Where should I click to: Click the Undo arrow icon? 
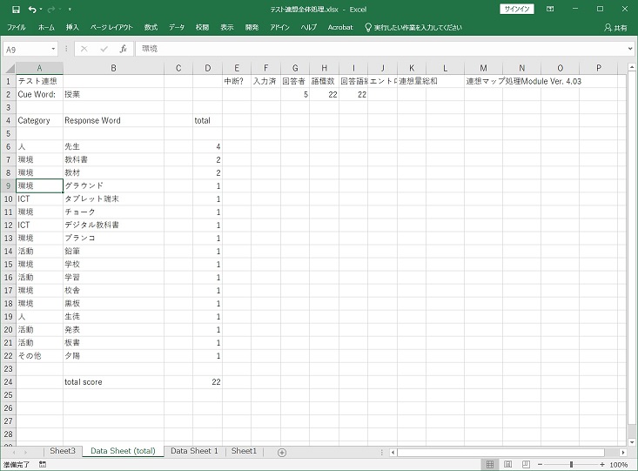click(x=32, y=9)
